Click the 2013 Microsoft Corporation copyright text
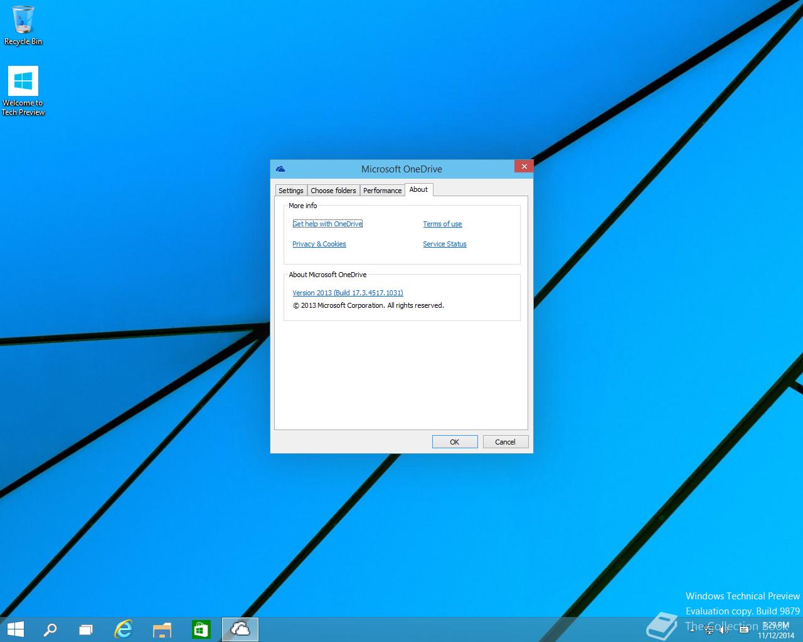803x642 pixels. tap(368, 305)
